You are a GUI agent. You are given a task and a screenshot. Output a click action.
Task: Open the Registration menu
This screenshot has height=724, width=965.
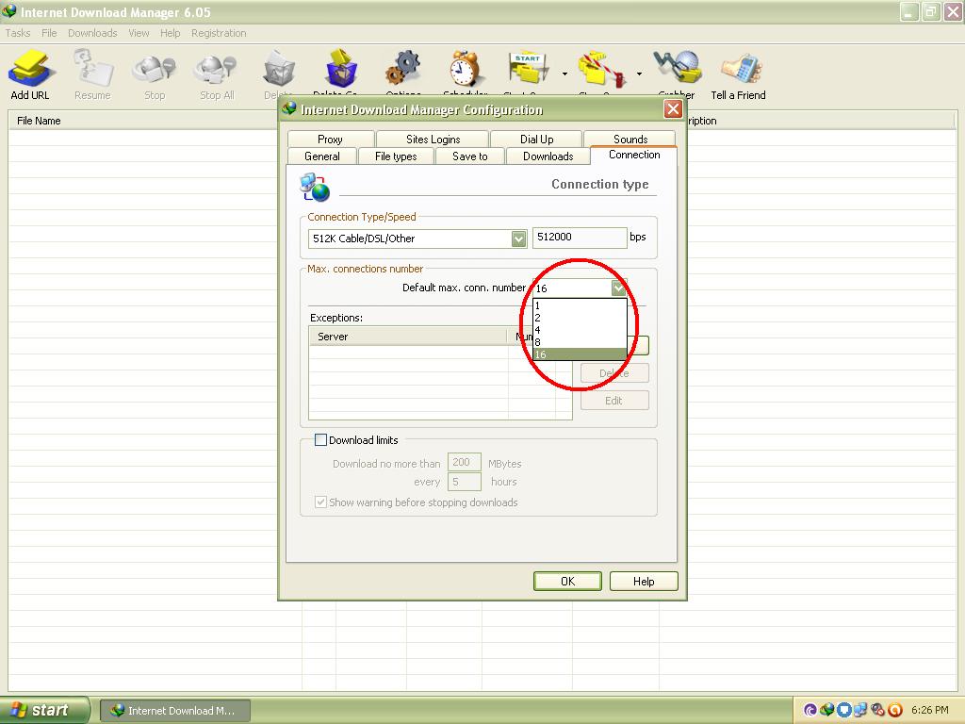(219, 33)
